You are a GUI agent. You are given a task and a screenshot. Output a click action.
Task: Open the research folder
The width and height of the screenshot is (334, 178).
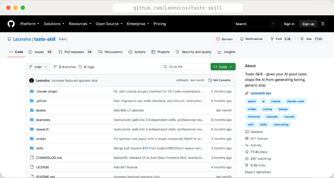pos(42,129)
